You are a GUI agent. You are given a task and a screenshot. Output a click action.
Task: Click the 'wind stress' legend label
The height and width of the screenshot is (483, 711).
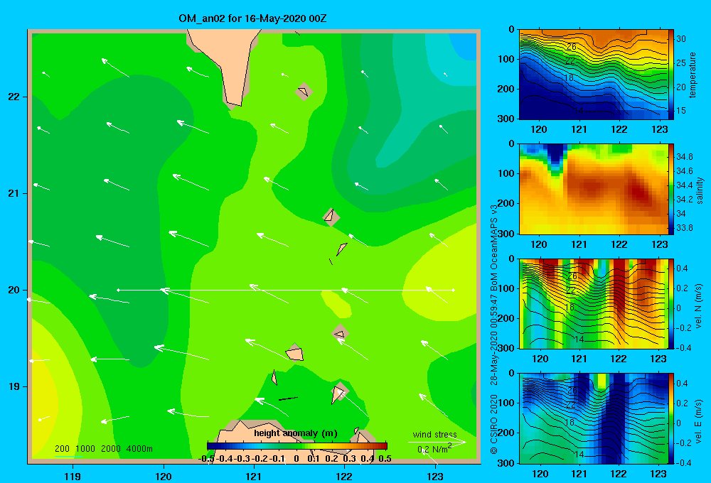(x=434, y=435)
